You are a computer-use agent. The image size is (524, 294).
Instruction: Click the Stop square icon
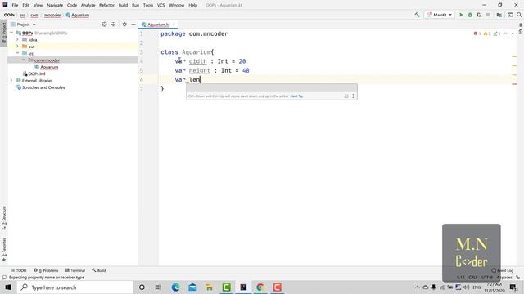[x=488, y=15]
